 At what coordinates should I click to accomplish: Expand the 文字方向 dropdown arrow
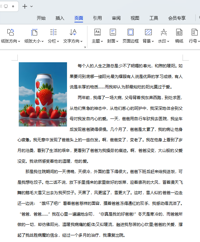tap(81, 41)
